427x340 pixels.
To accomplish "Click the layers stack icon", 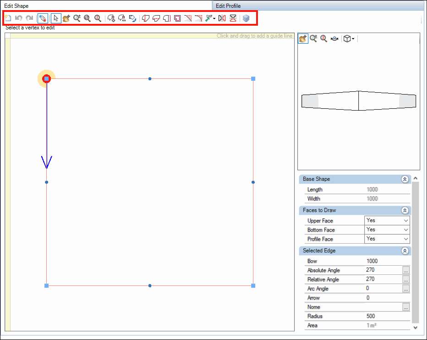I will (246, 18).
